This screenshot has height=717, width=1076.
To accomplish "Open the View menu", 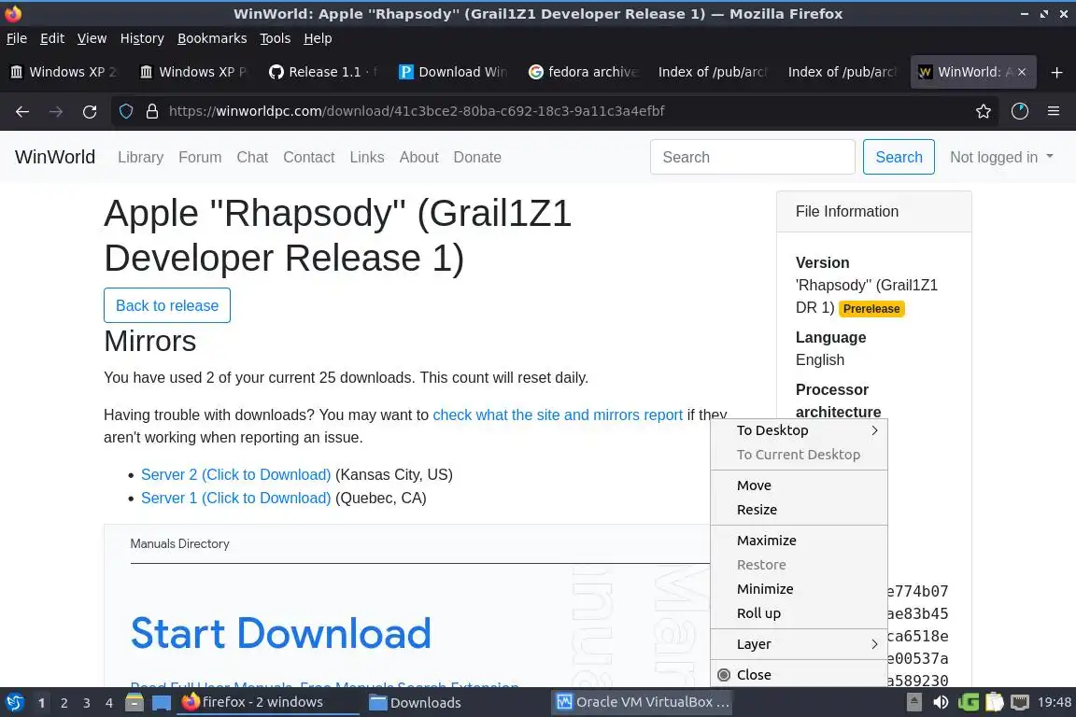I will point(92,38).
